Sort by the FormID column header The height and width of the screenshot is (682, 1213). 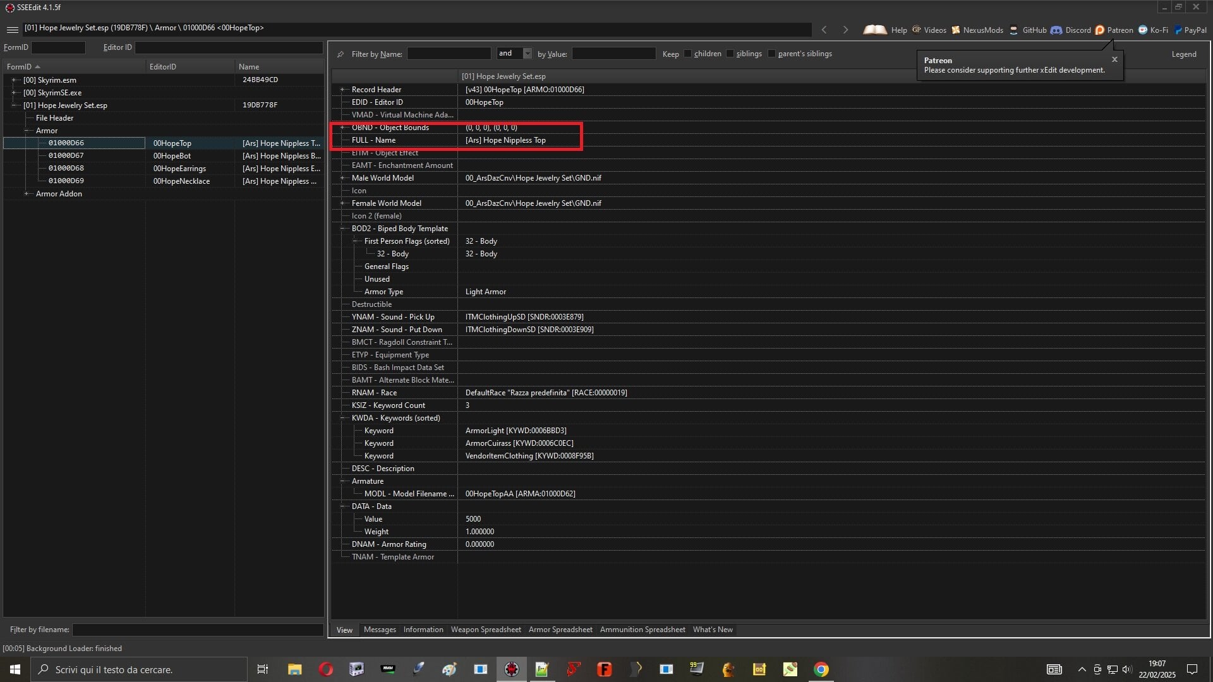point(75,66)
